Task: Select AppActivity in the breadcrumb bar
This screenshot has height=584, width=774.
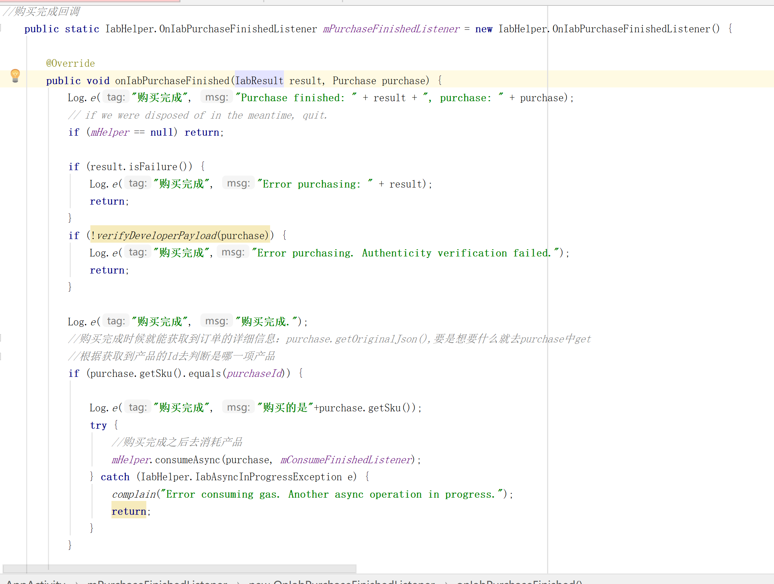Action: [36, 581]
